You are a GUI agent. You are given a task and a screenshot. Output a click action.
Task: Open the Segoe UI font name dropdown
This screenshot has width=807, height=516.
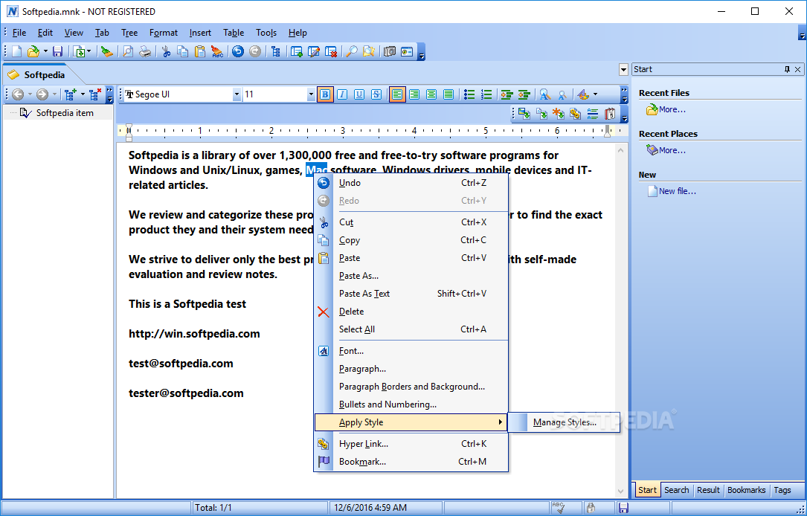click(237, 94)
